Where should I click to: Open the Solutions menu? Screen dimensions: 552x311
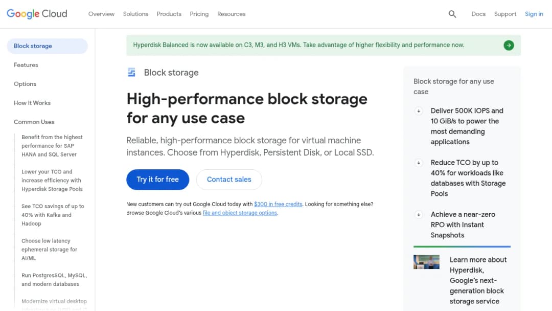pyautogui.click(x=135, y=14)
